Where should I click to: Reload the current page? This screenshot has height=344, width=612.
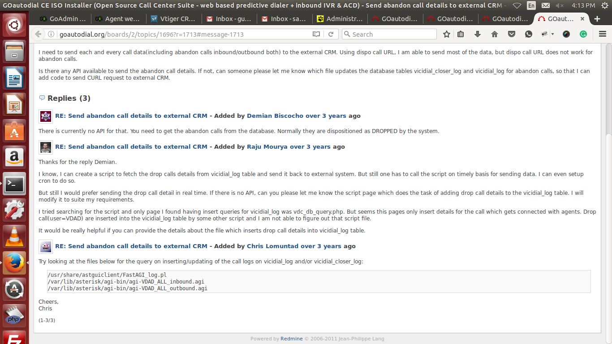(331, 34)
